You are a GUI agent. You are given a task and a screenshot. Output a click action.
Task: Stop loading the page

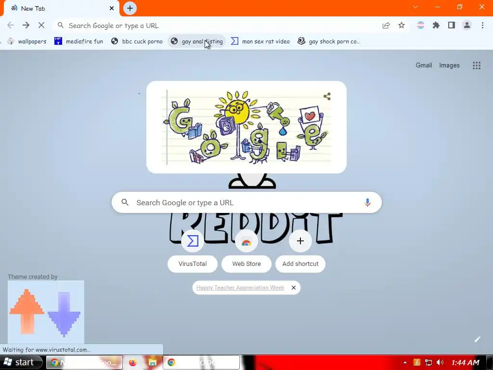coord(41,25)
